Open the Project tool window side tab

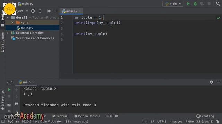[3, 18]
